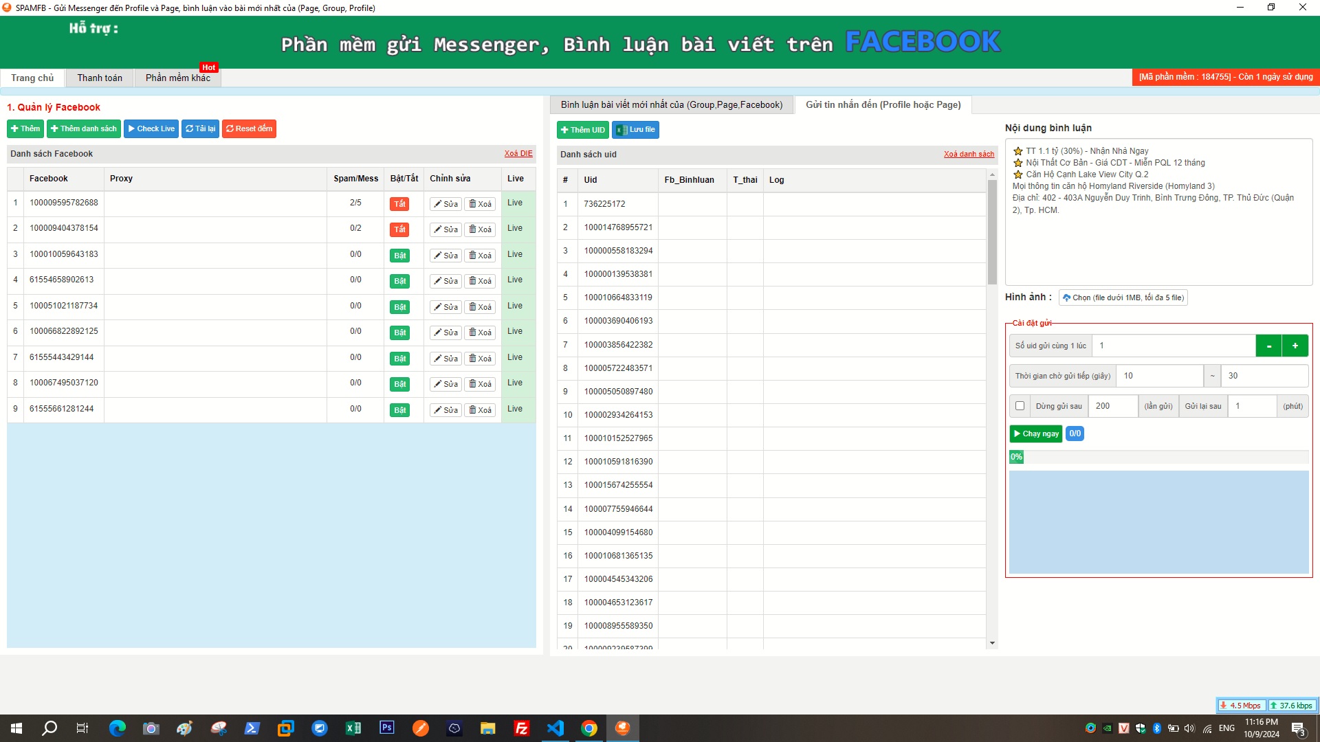
Task: Delete account 100051021187734 with Xoá
Action: 480,307
